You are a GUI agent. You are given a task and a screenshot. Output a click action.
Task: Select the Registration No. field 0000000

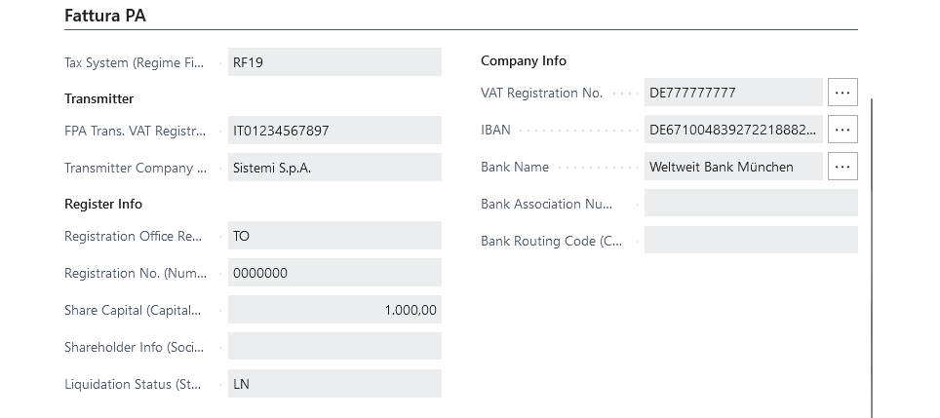(x=334, y=273)
